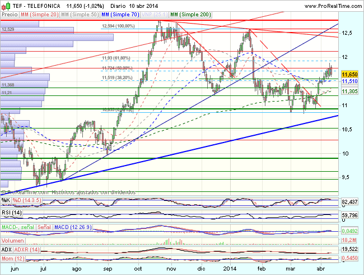Select the %D (14 3 5) label
Image resolution: width=364 pixels, height=275 pixels.
(x=27, y=200)
